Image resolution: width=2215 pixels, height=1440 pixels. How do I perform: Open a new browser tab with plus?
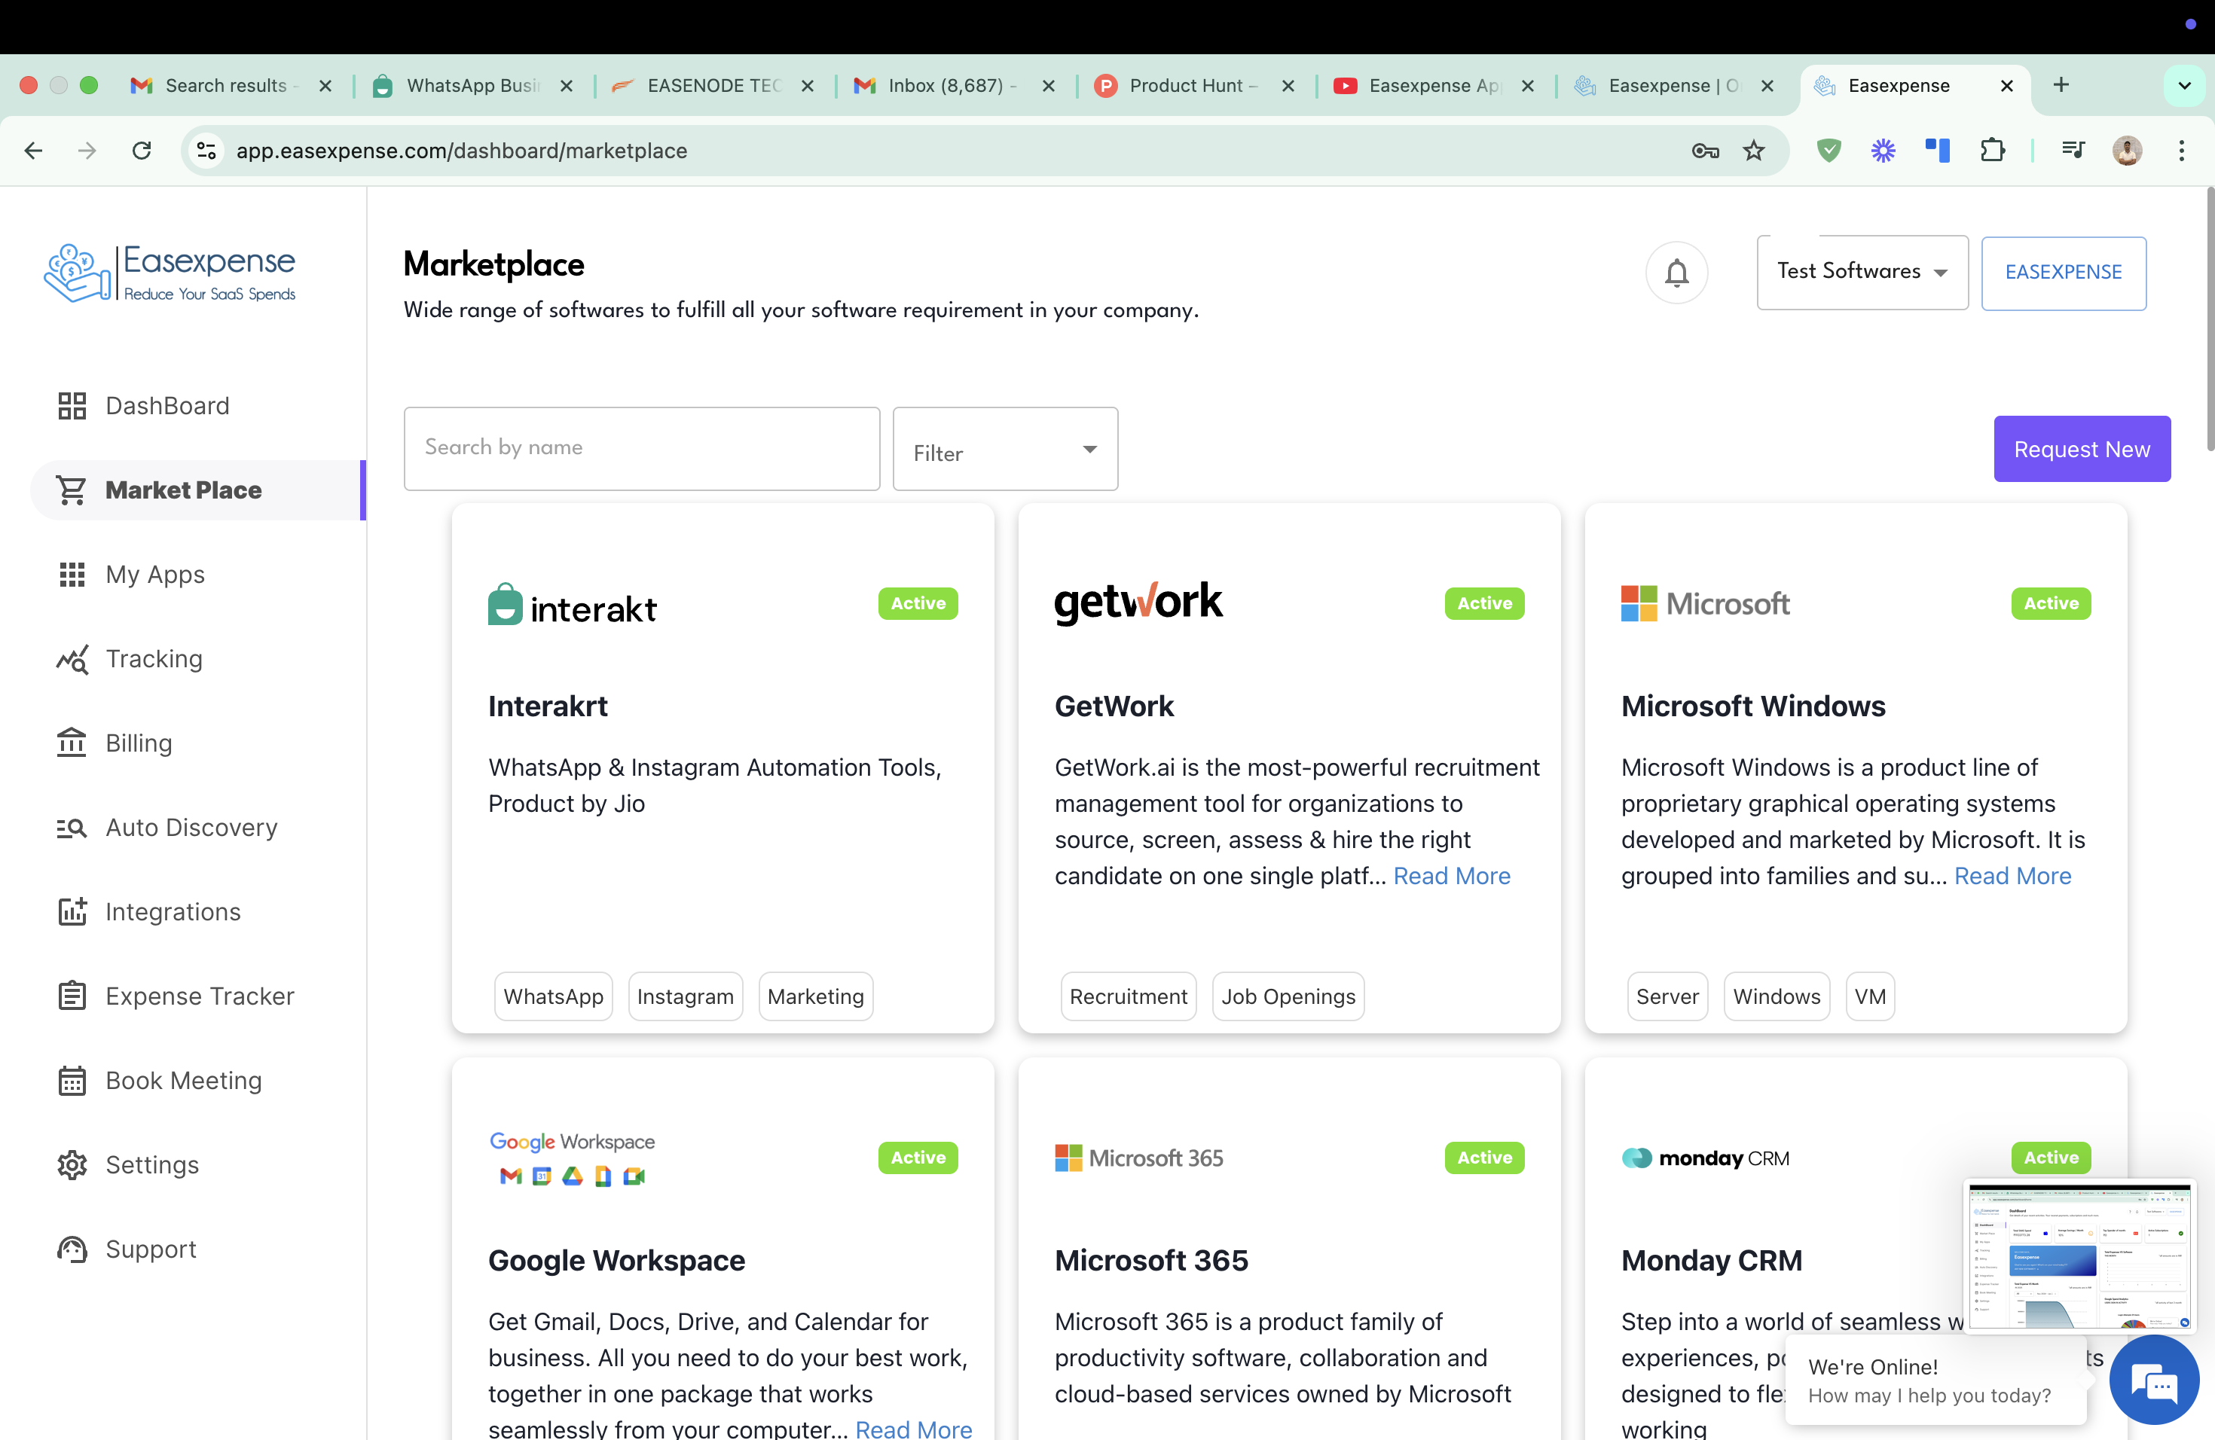(x=2061, y=84)
